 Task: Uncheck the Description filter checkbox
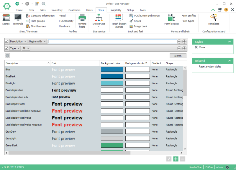tap(7, 42)
